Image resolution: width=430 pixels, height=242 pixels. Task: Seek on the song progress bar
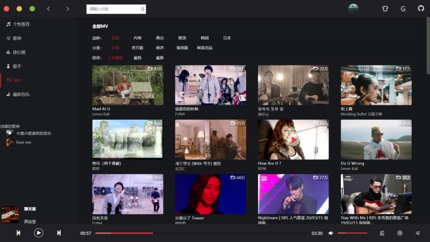(x=201, y=233)
